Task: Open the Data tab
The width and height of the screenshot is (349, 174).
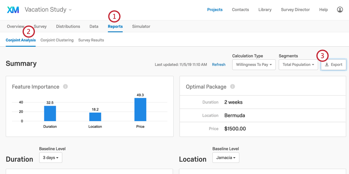Action: [x=94, y=27]
